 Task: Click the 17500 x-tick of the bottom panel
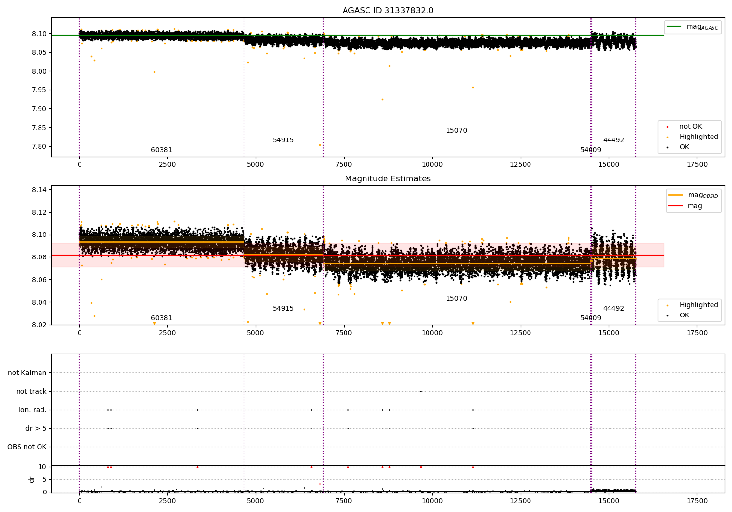697,501
